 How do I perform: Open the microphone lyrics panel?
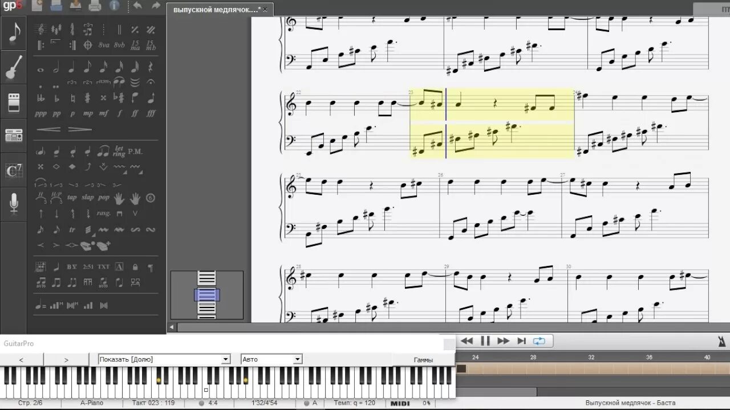(14, 204)
